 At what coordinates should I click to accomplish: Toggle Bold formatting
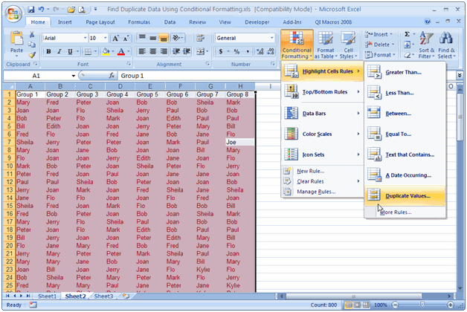(49, 52)
